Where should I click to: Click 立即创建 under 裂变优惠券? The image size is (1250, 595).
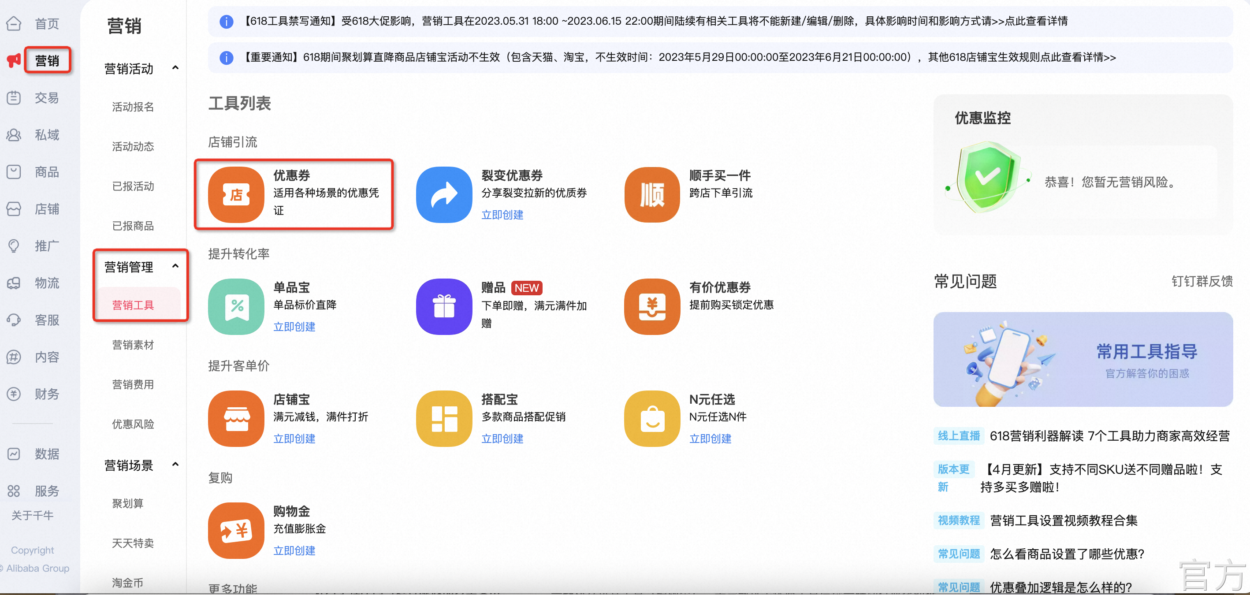pyautogui.click(x=502, y=215)
